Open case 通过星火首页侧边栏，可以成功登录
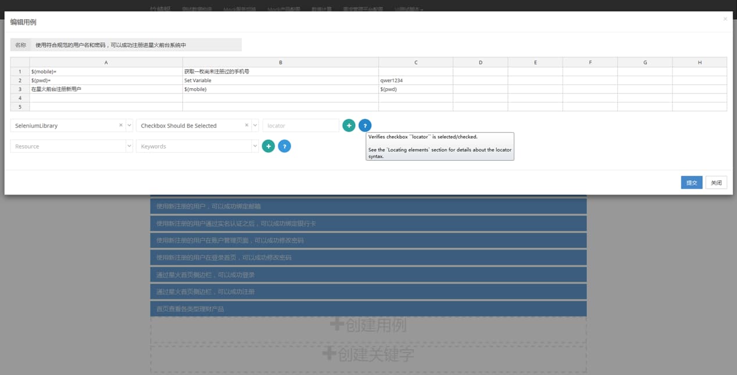This screenshot has height=375, width=737. (x=368, y=275)
